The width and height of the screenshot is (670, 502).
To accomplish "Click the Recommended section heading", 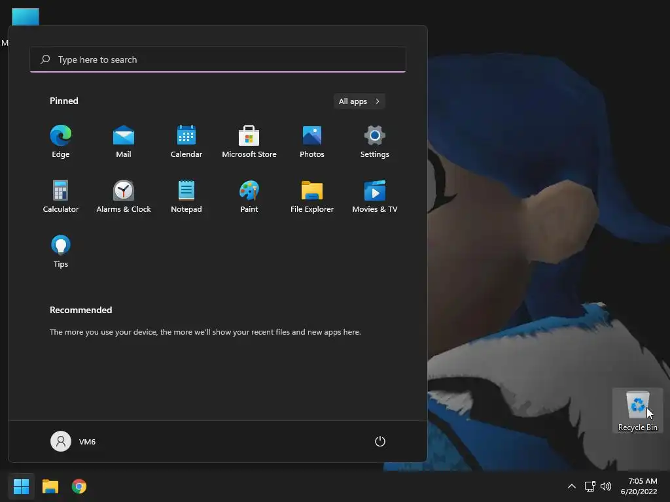I will coord(80,310).
